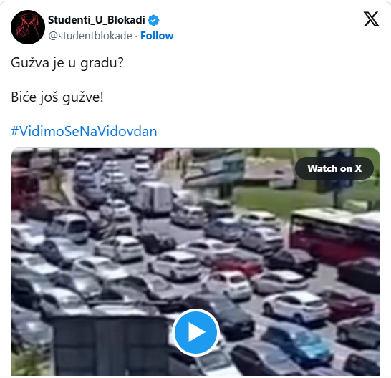This screenshot has height=378, width=391.
Task: Click the tweet text "Gužva je u gradu?"
Action: tap(67, 62)
